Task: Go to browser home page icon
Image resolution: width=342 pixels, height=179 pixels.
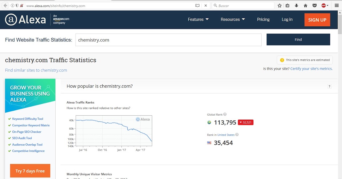Action: pyautogui.click(x=306, y=5)
